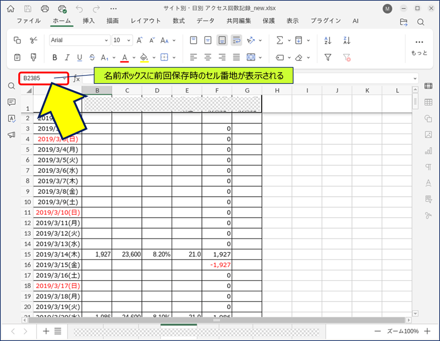This screenshot has height=341, width=440.
Task: Select the format painter brush icon
Action: click(33, 57)
